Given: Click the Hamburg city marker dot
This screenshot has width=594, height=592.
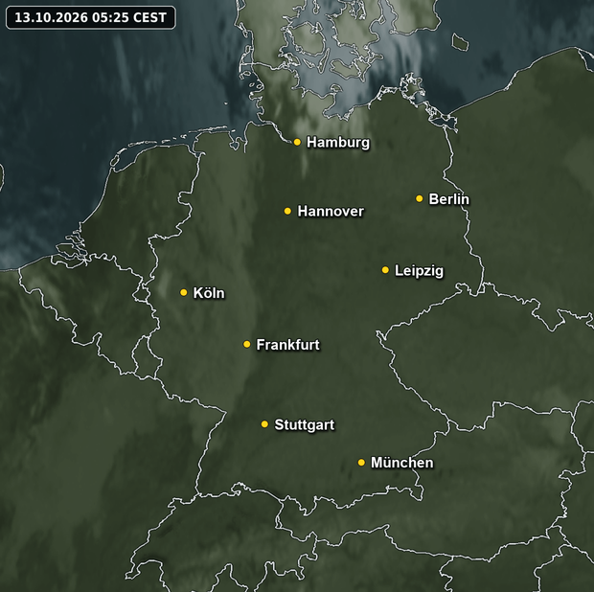Looking at the screenshot, I should click(x=297, y=142).
